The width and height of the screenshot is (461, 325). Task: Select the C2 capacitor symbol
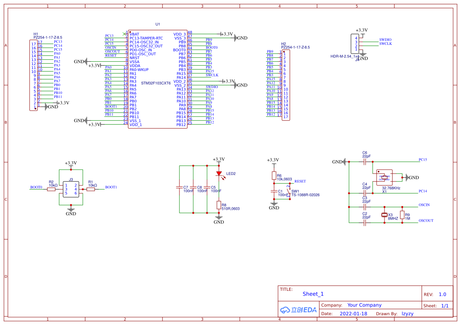[x=364, y=223]
